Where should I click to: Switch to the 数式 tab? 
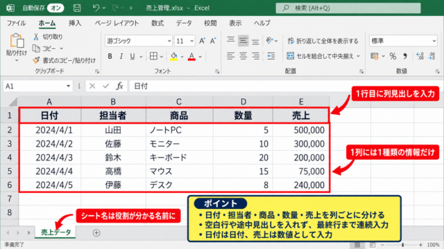(x=157, y=23)
